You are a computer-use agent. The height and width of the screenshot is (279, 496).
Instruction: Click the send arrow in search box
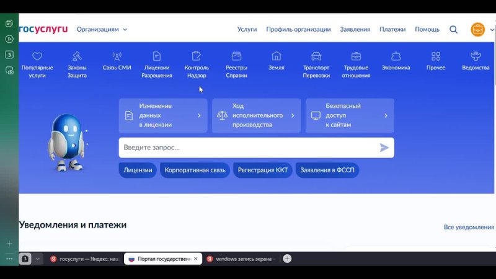(x=384, y=148)
